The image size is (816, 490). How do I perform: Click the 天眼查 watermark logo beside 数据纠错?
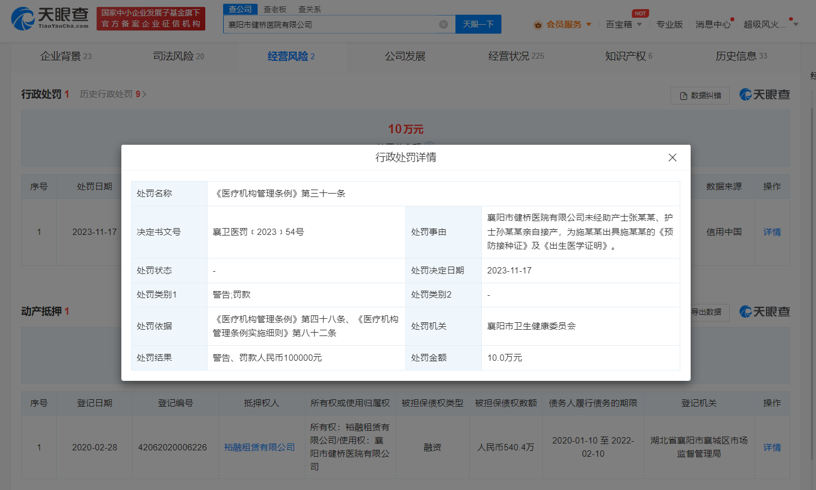pyautogui.click(x=765, y=95)
